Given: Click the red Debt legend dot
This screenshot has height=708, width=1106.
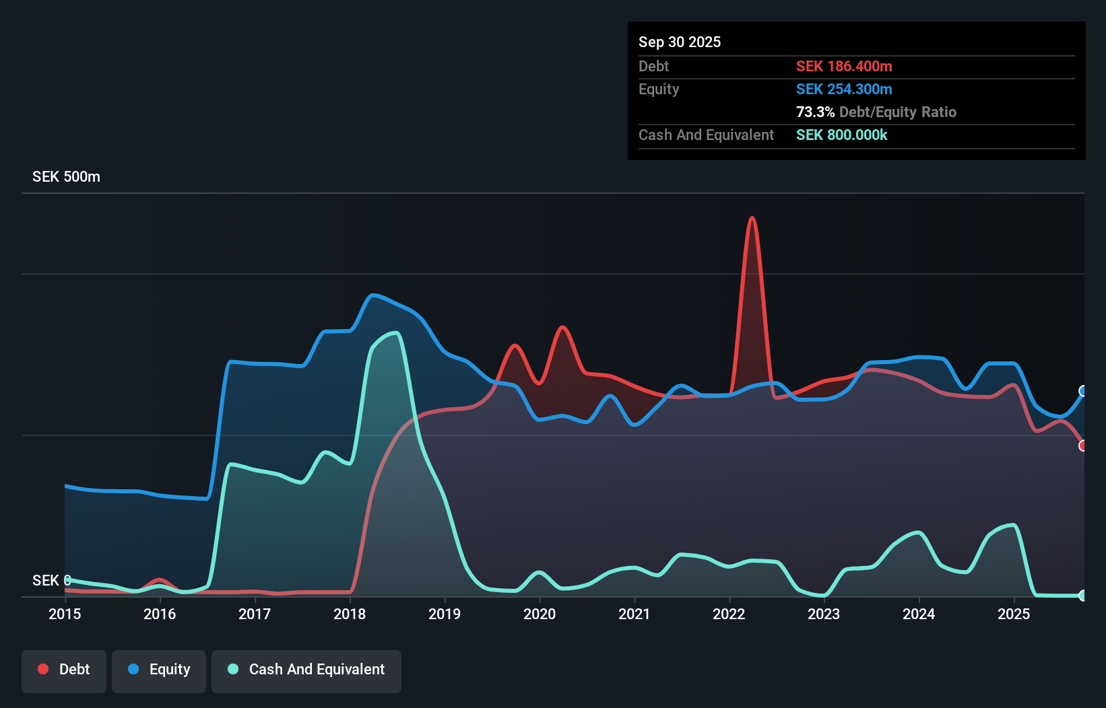Looking at the screenshot, I should 42,669.
